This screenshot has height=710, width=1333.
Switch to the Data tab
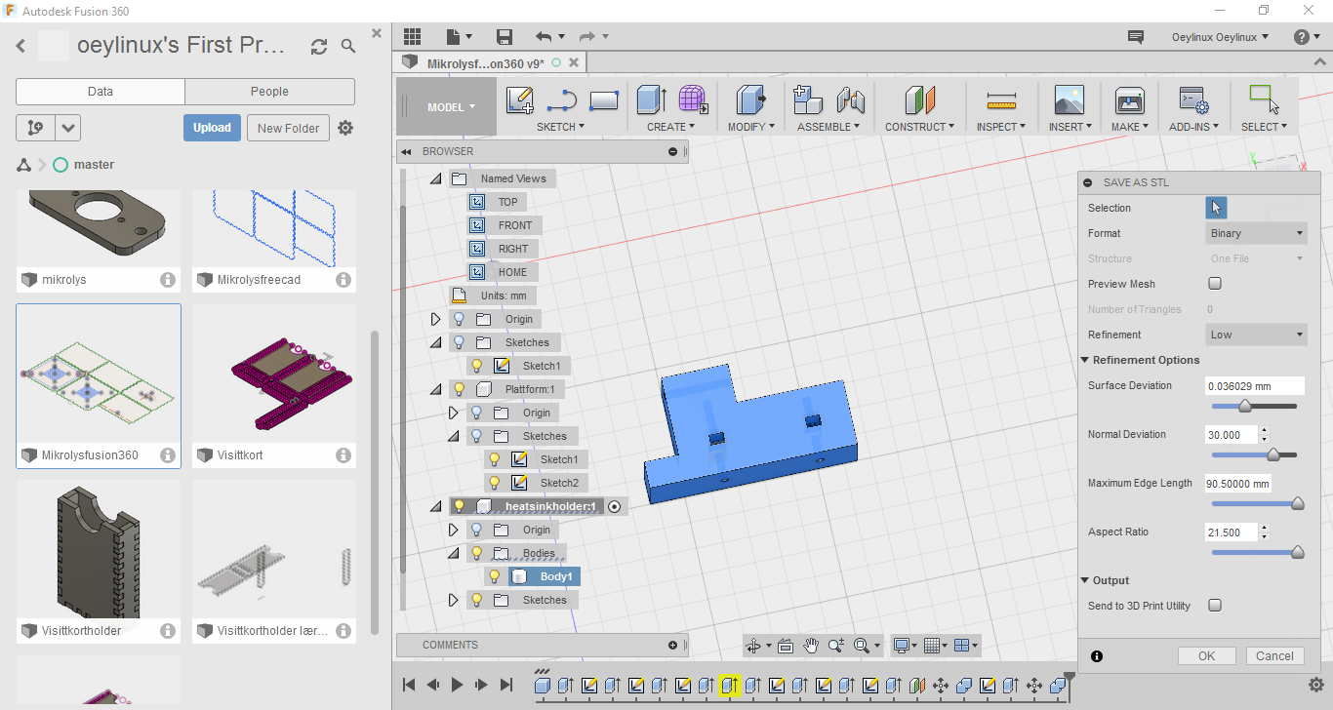point(101,92)
